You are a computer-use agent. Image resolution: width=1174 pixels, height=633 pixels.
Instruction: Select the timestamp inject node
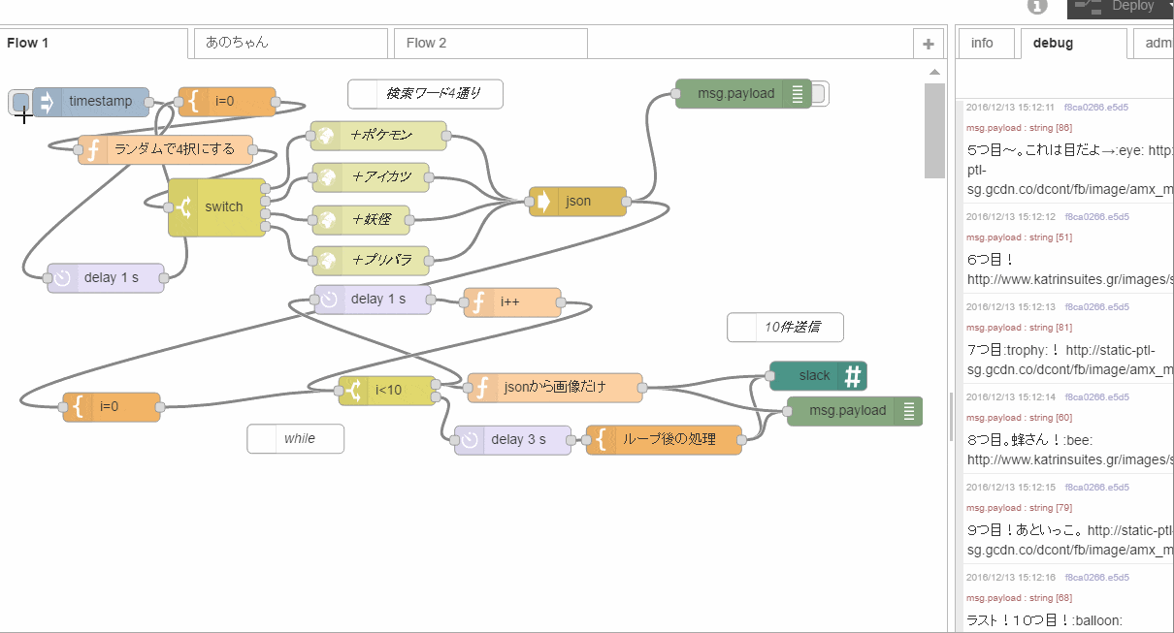(91, 102)
